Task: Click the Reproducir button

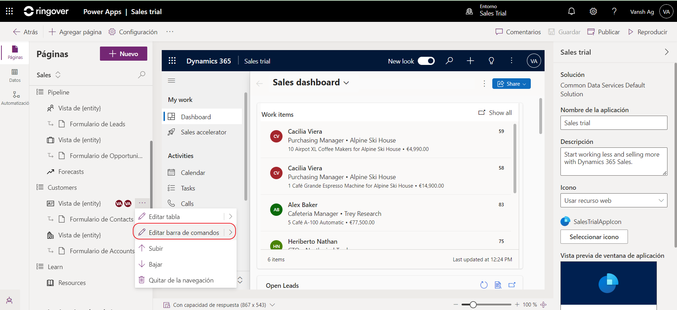Action: click(x=648, y=32)
